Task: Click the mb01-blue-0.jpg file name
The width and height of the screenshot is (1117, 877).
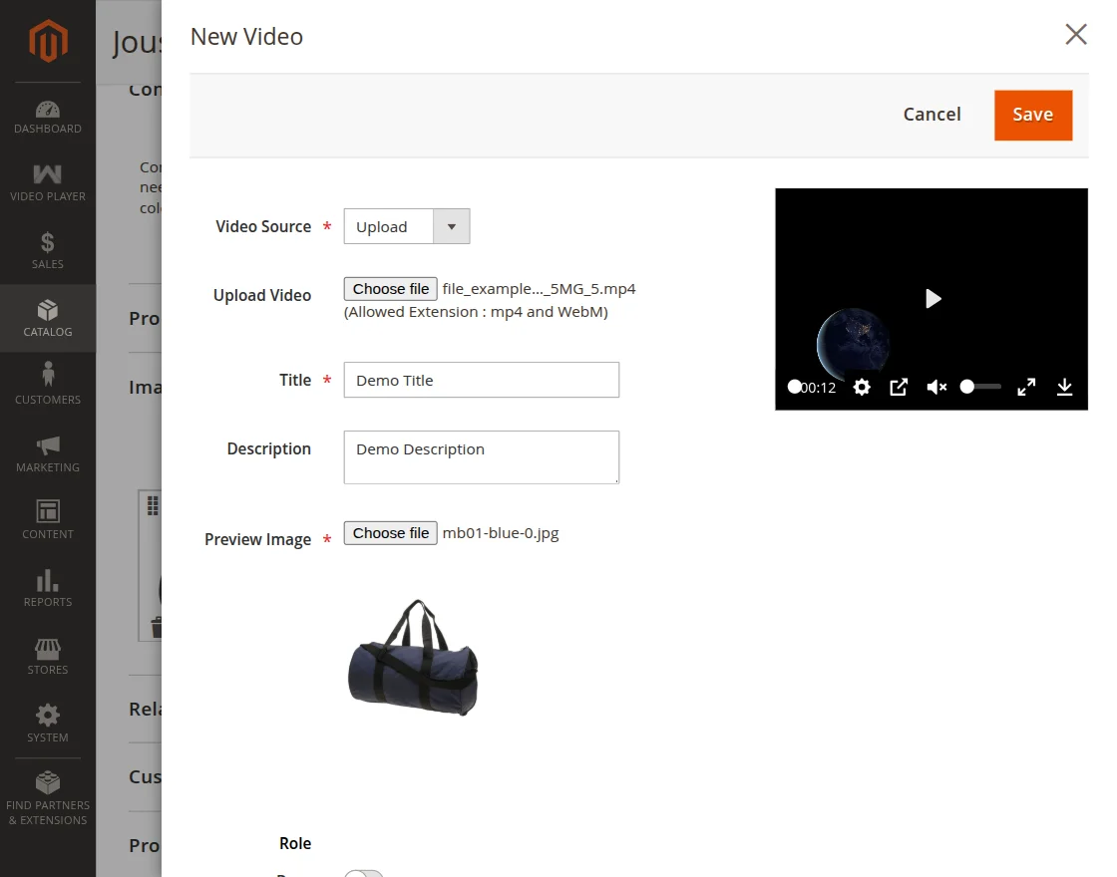Action: 500,533
